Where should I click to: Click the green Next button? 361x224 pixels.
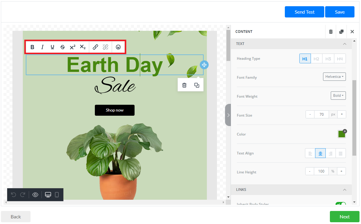pos(344,217)
